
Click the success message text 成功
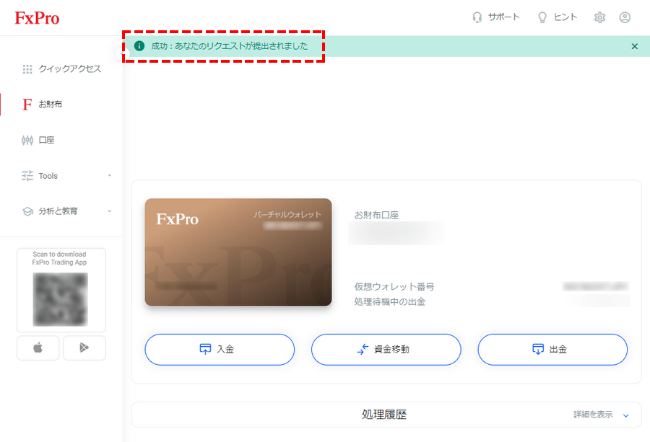click(x=229, y=46)
